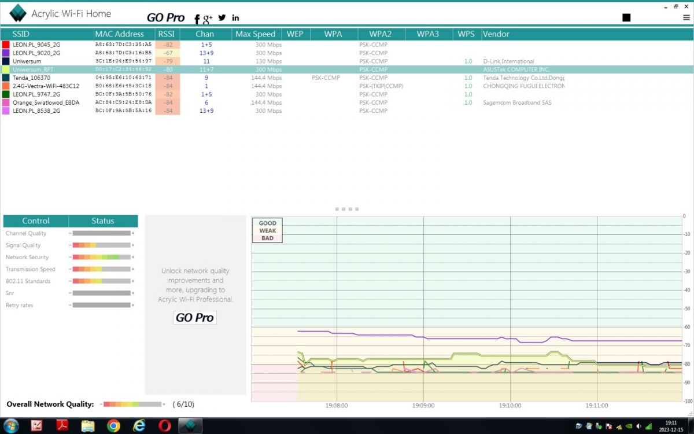Click the Network Security status bar

click(x=102, y=257)
